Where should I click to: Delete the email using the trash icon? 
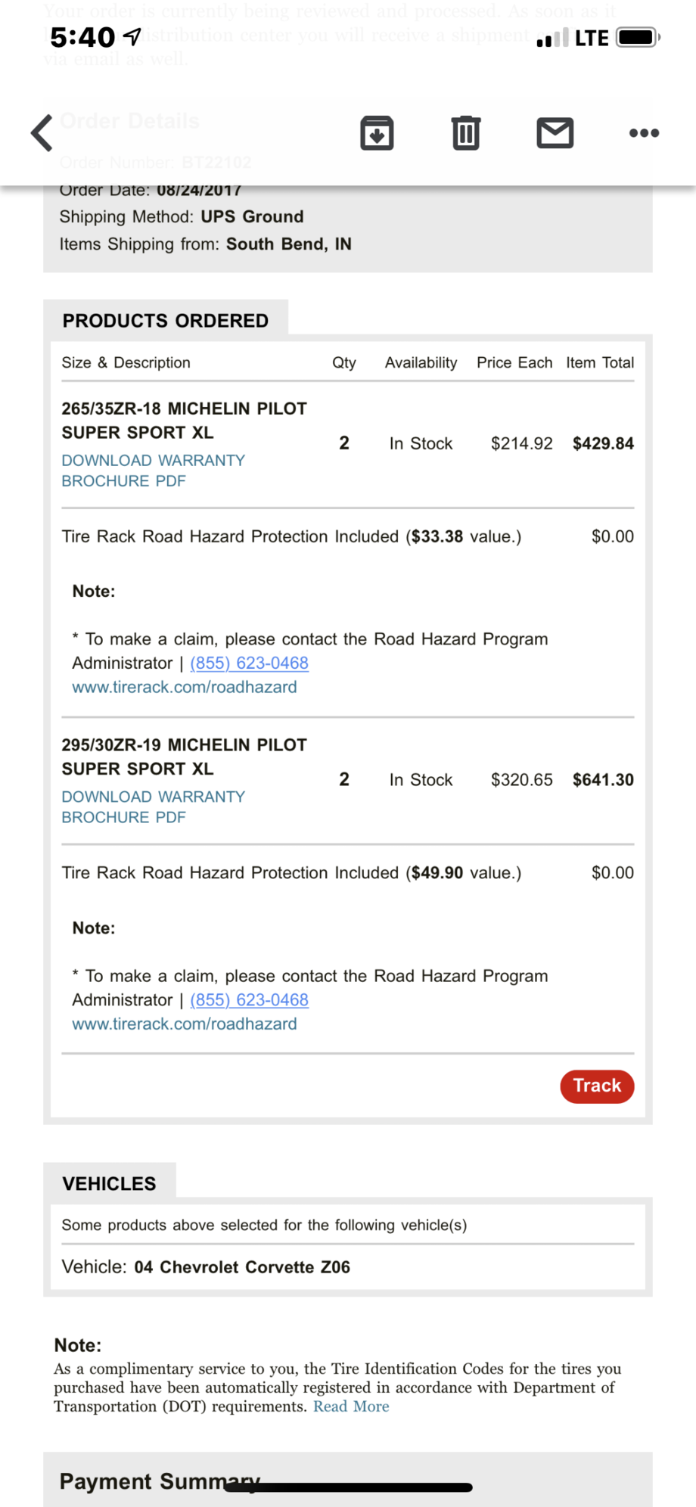click(x=466, y=133)
